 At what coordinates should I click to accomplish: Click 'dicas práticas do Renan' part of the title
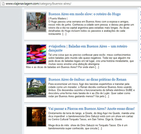pos(106,79)
